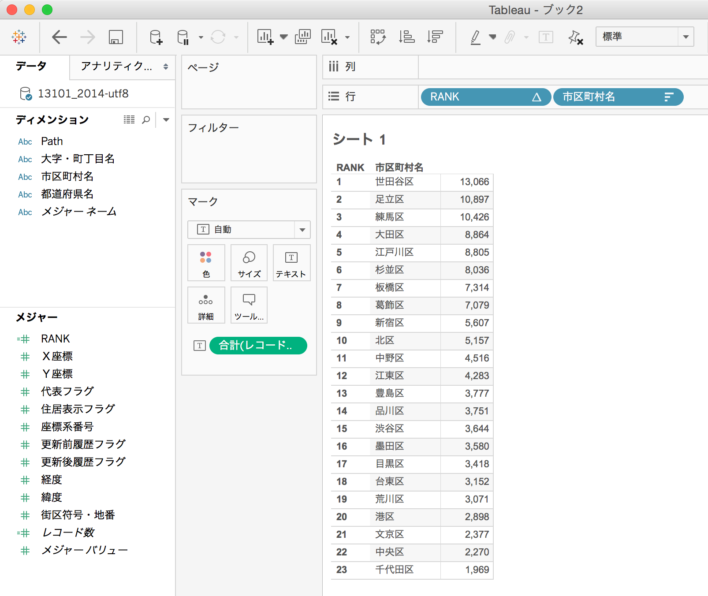
Task: Click the group members paperclip icon
Action: pyautogui.click(x=510, y=37)
